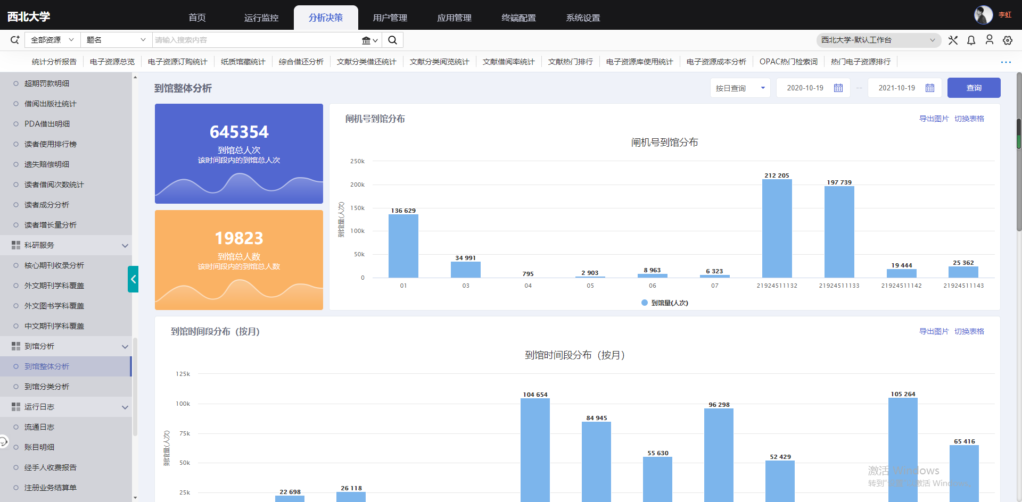Click the crossed tools icon in header

pyautogui.click(x=953, y=40)
